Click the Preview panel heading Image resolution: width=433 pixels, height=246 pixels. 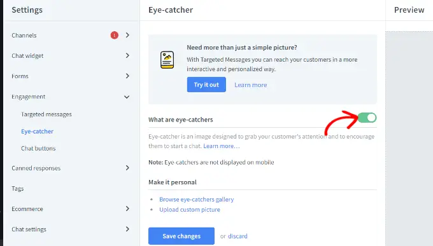pos(409,10)
